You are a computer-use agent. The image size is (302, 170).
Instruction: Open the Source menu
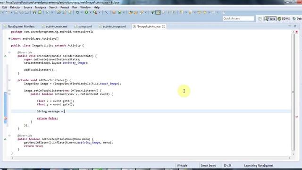[27, 8]
